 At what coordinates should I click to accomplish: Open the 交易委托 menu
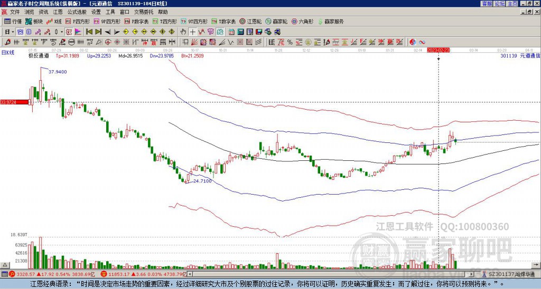(x=144, y=12)
